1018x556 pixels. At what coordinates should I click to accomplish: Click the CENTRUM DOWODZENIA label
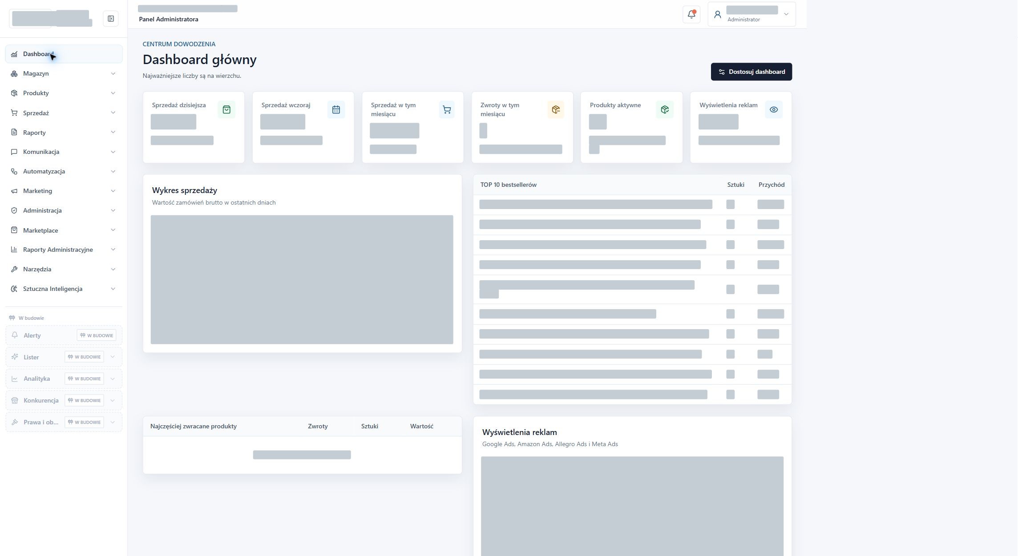(179, 44)
